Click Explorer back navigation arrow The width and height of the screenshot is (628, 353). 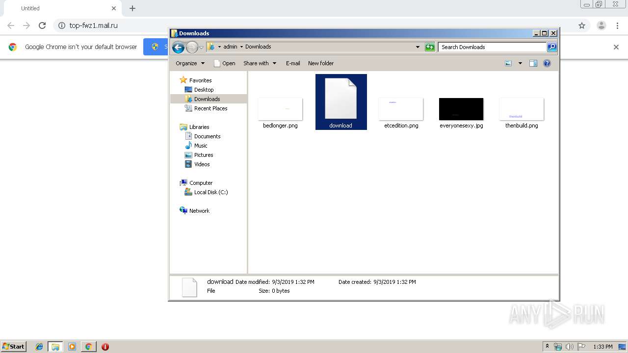pos(178,47)
